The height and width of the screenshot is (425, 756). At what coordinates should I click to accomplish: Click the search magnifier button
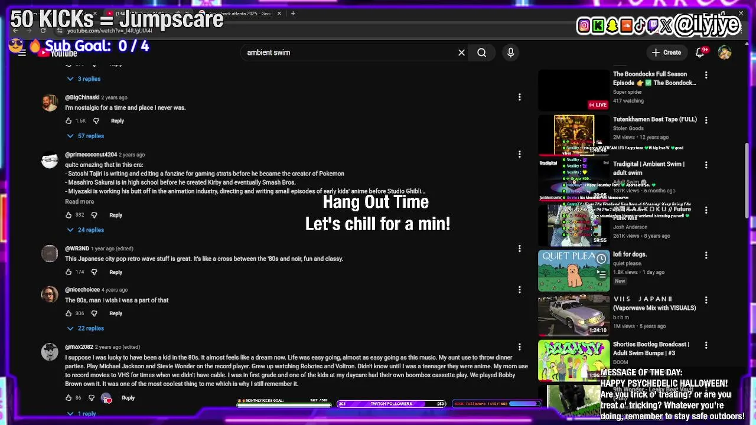click(482, 53)
